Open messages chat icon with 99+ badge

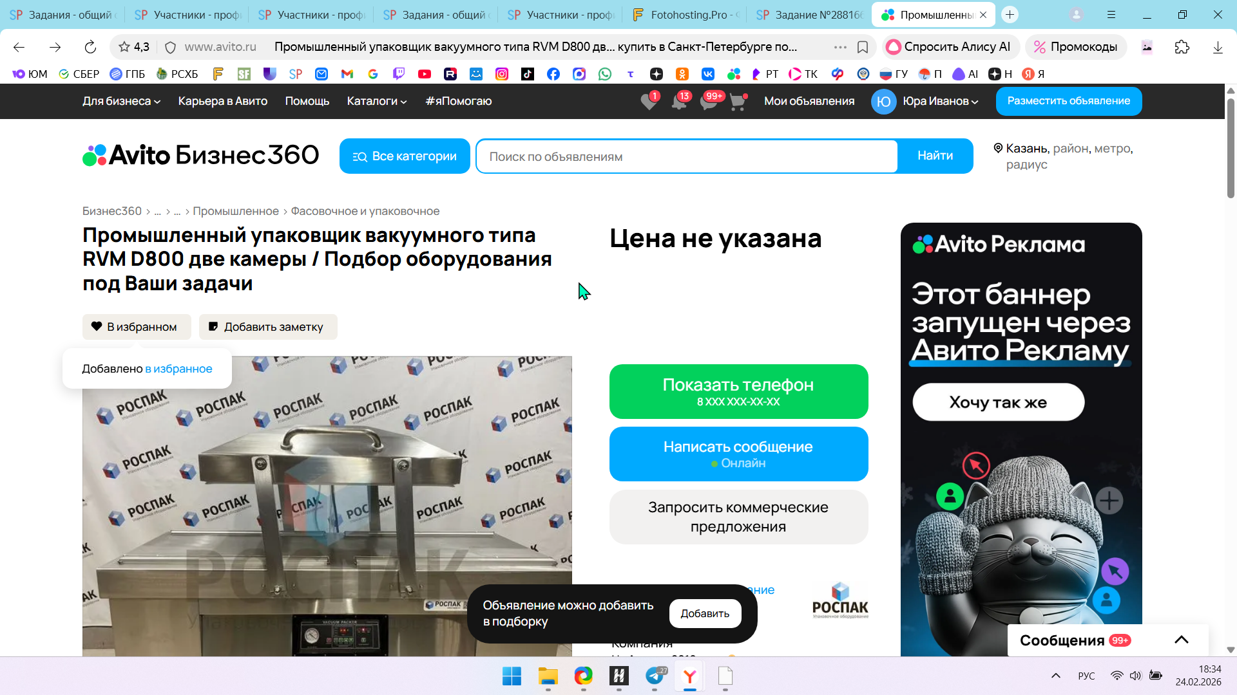pyautogui.click(x=709, y=102)
